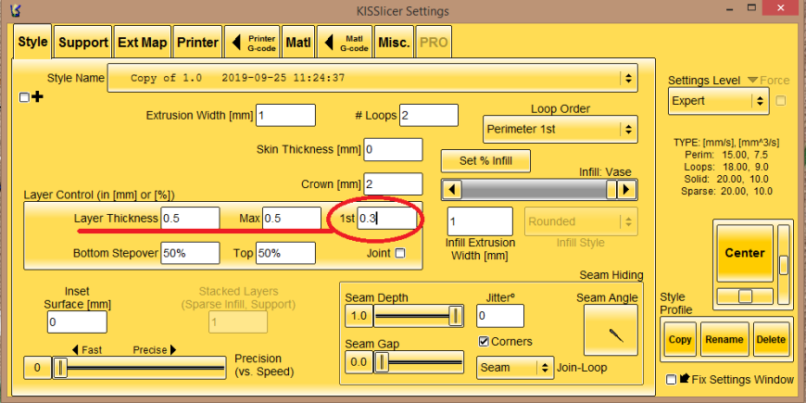This screenshot has width=806, height=403.
Task: Open the Printer tab
Action: pos(198,43)
